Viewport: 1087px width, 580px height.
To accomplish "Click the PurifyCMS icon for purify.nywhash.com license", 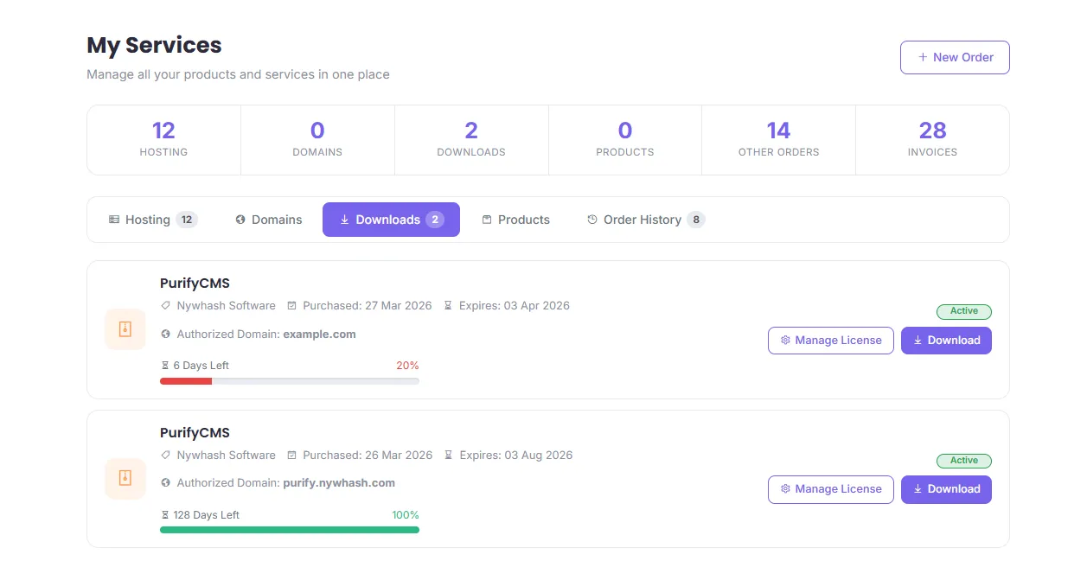I will (x=125, y=479).
